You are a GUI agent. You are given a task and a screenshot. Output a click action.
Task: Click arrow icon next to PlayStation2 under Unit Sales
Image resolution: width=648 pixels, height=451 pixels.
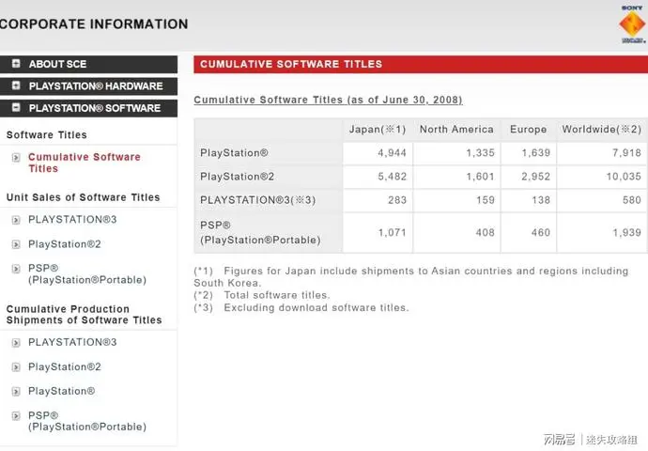click(x=16, y=244)
